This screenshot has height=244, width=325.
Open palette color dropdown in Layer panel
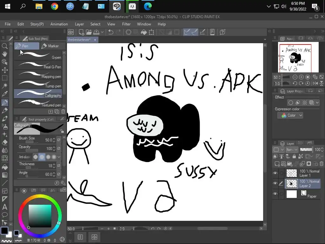coord(279,150)
